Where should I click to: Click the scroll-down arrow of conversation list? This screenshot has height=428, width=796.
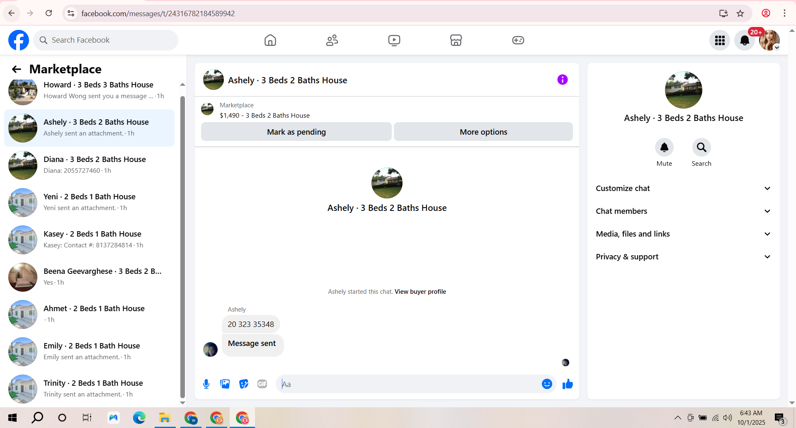click(x=182, y=403)
